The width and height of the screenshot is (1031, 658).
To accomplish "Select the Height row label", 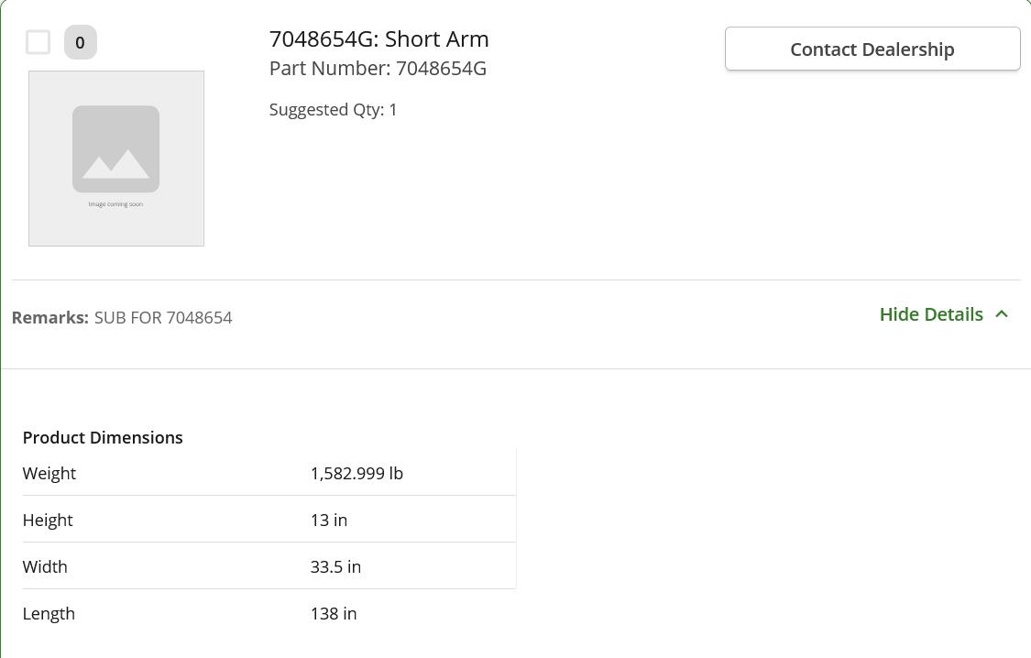I will tap(48, 521).
